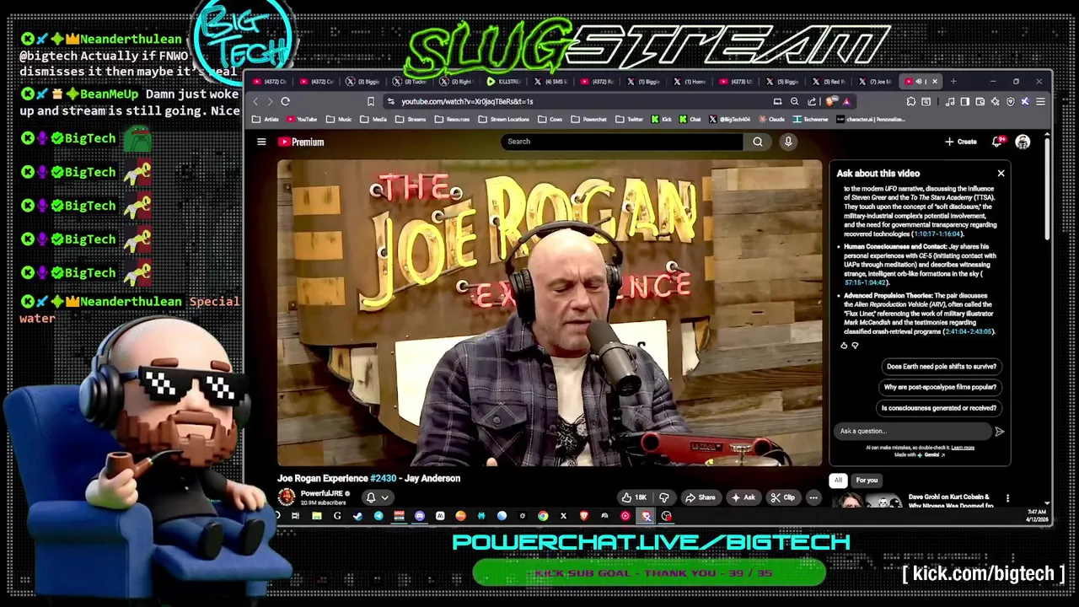Image resolution: width=1079 pixels, height=607 pixels.
Task: Focus the YouTube Search box
Action: click(622, 142)
